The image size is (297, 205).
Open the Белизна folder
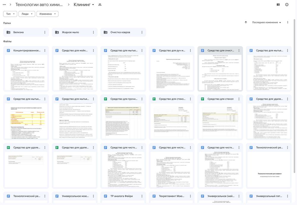tap(26, 32)
